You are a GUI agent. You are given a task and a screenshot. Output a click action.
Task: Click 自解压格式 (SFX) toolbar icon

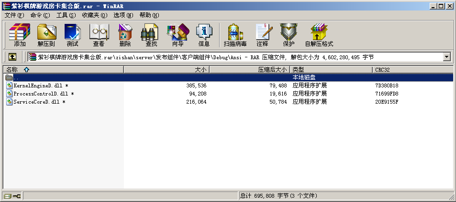(319, 35)
